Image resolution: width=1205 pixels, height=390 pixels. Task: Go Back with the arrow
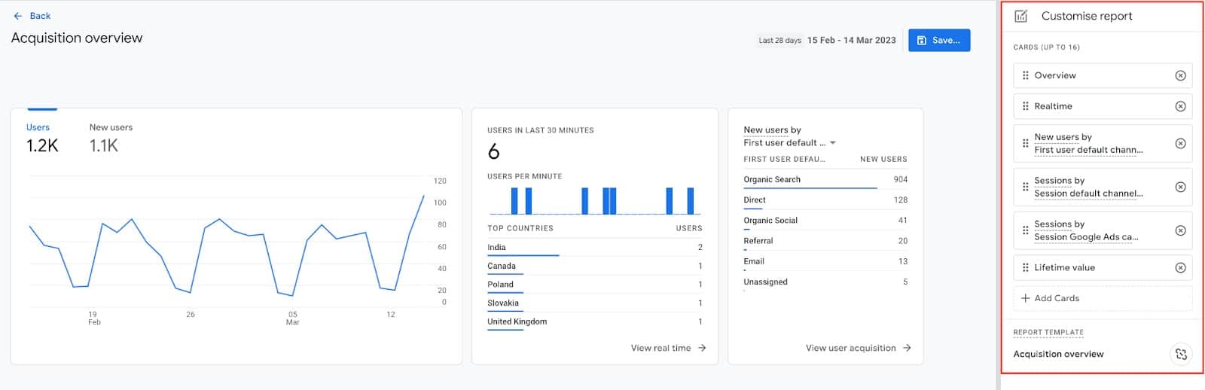pyautogui.click(x=18, y=16)
